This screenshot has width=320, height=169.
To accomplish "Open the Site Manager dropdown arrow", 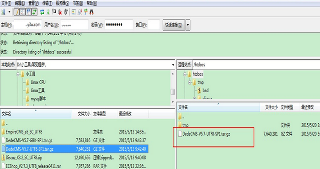I will point(9,12).
